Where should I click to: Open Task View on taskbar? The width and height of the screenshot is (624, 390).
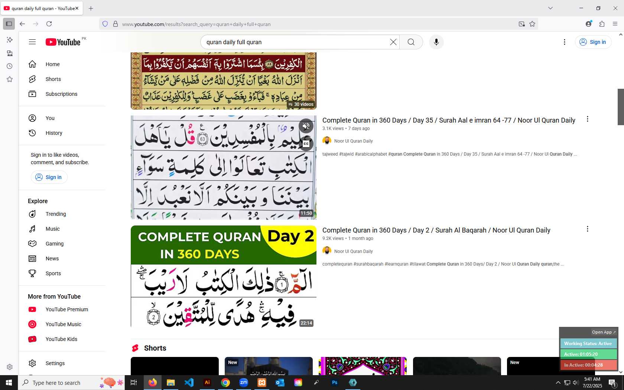[134, 383]
